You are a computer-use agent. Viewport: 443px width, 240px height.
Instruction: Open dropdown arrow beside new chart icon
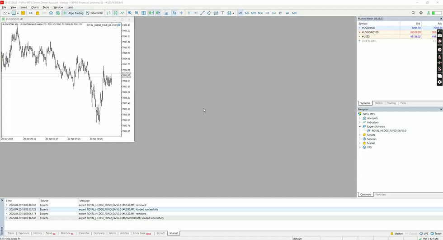click(x=9, y=13)
